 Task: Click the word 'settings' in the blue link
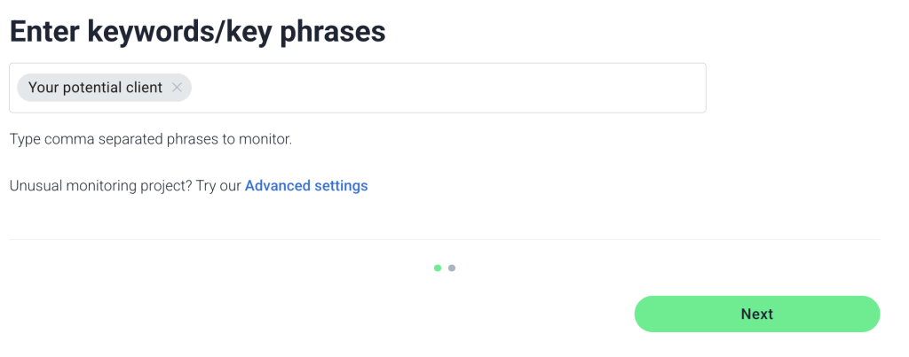(341, 186)
